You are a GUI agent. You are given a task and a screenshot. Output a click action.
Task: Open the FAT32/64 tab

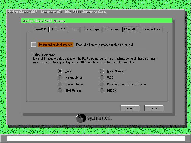point(59,29)
